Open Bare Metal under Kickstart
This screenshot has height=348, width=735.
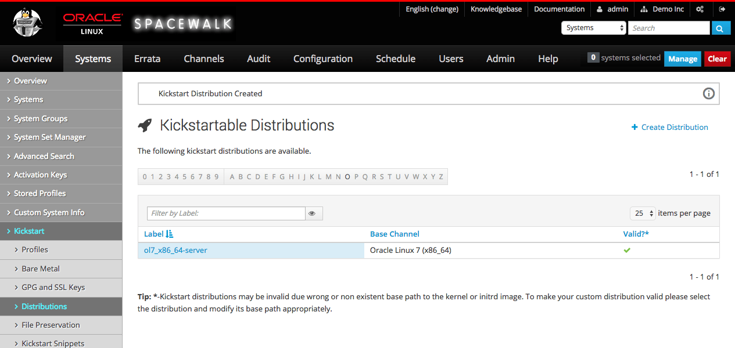(x=61, y=269)
